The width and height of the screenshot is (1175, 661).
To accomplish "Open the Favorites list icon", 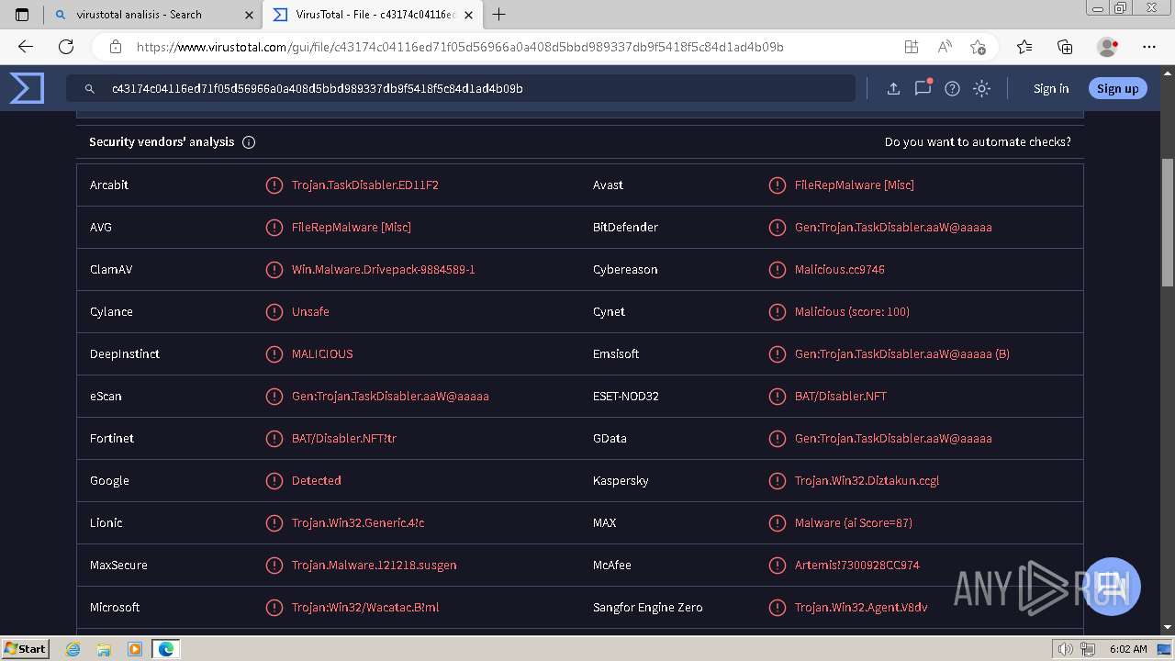I will coord(1024,47).
